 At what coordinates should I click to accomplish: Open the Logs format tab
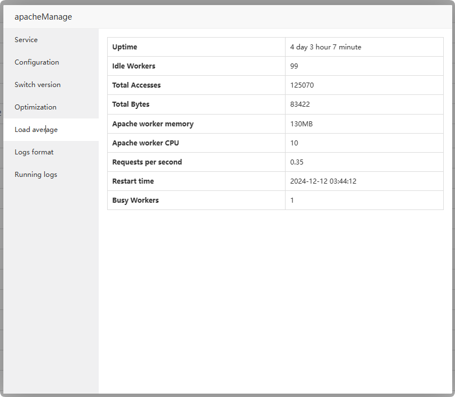(x=34, y=152)
